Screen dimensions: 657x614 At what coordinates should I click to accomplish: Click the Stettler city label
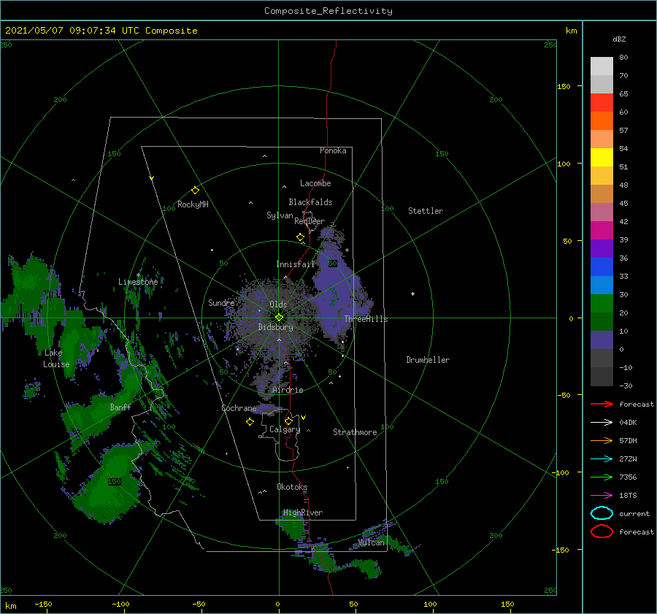[x=426, y=211]
